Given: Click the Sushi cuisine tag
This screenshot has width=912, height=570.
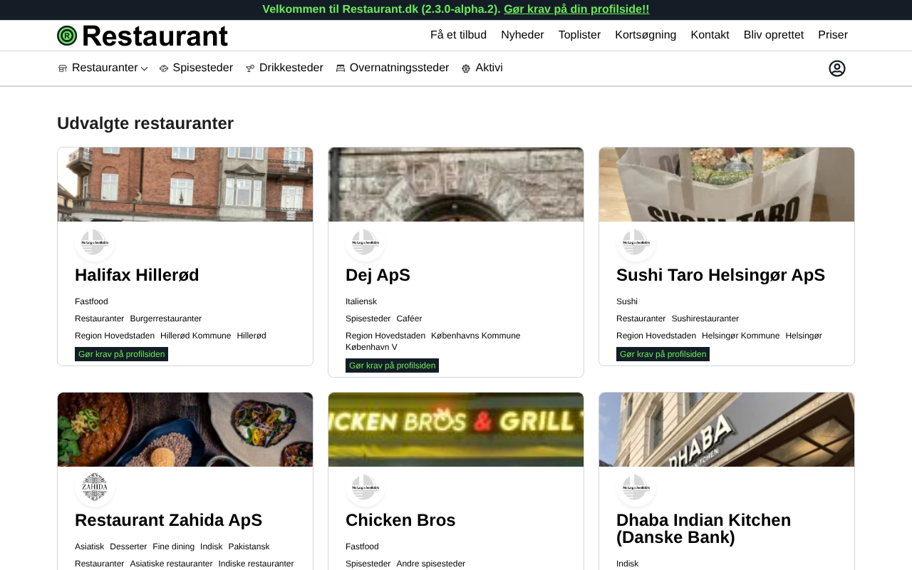Looking at the screenshot, I should 627,301.
